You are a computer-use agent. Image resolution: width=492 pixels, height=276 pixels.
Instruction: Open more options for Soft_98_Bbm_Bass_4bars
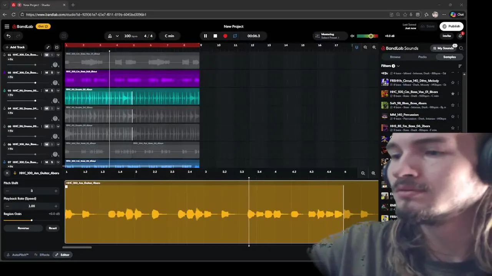pyautogui.click(x=458, y=105)
